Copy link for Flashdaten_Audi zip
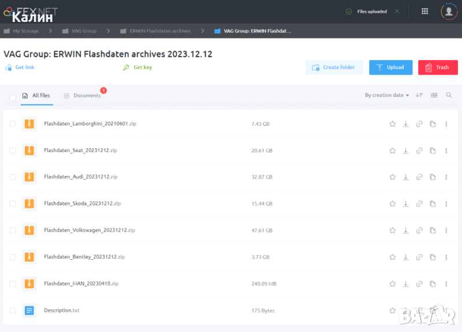Viewport: 462px width, 332px height. coord(419,177)
